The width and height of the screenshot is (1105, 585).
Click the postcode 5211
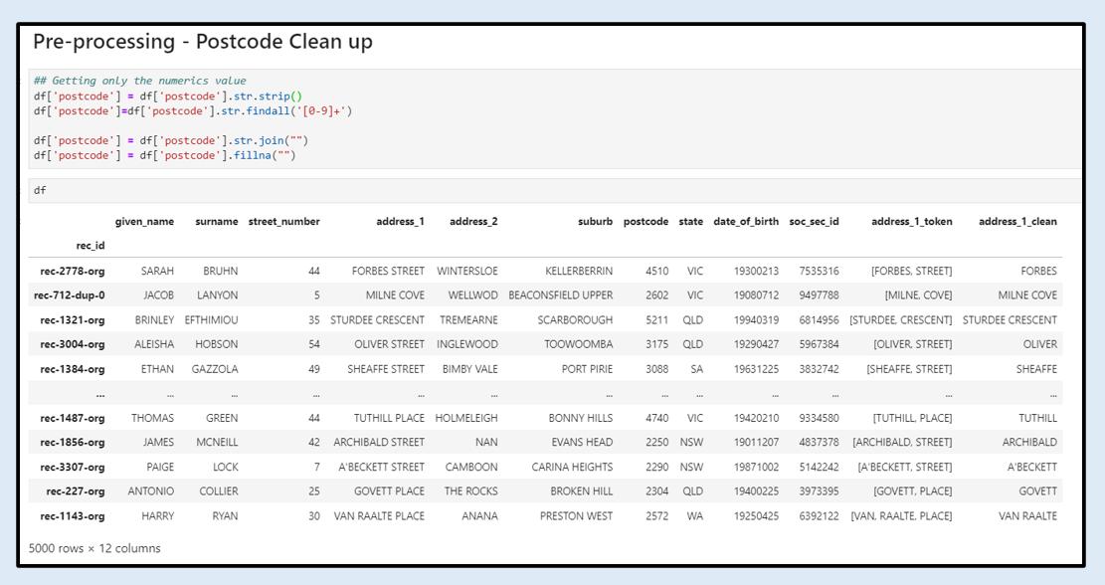tap(656, 320)
